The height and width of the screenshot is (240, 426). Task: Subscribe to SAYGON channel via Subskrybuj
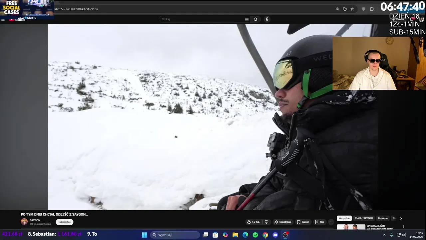point(65,222)
